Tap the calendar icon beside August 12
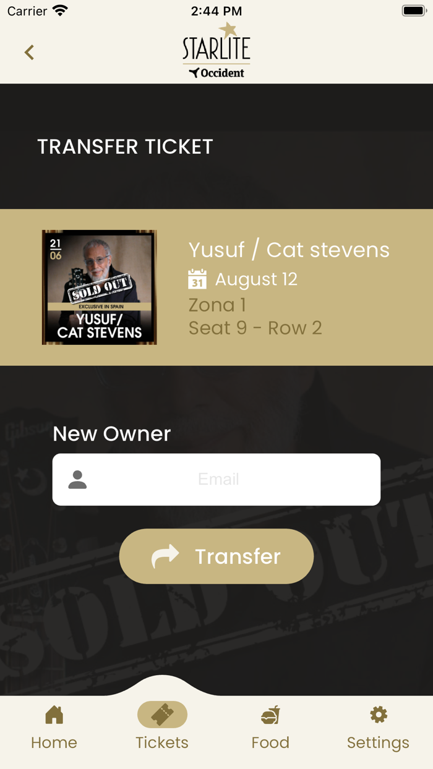The image size is (433, 769). pyautogui.click(x=197, y=279)
